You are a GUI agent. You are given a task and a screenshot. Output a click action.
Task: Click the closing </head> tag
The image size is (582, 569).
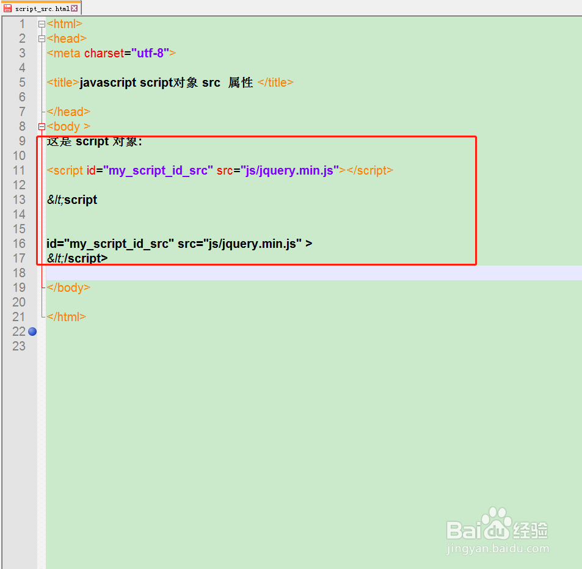tap(68, 112)
